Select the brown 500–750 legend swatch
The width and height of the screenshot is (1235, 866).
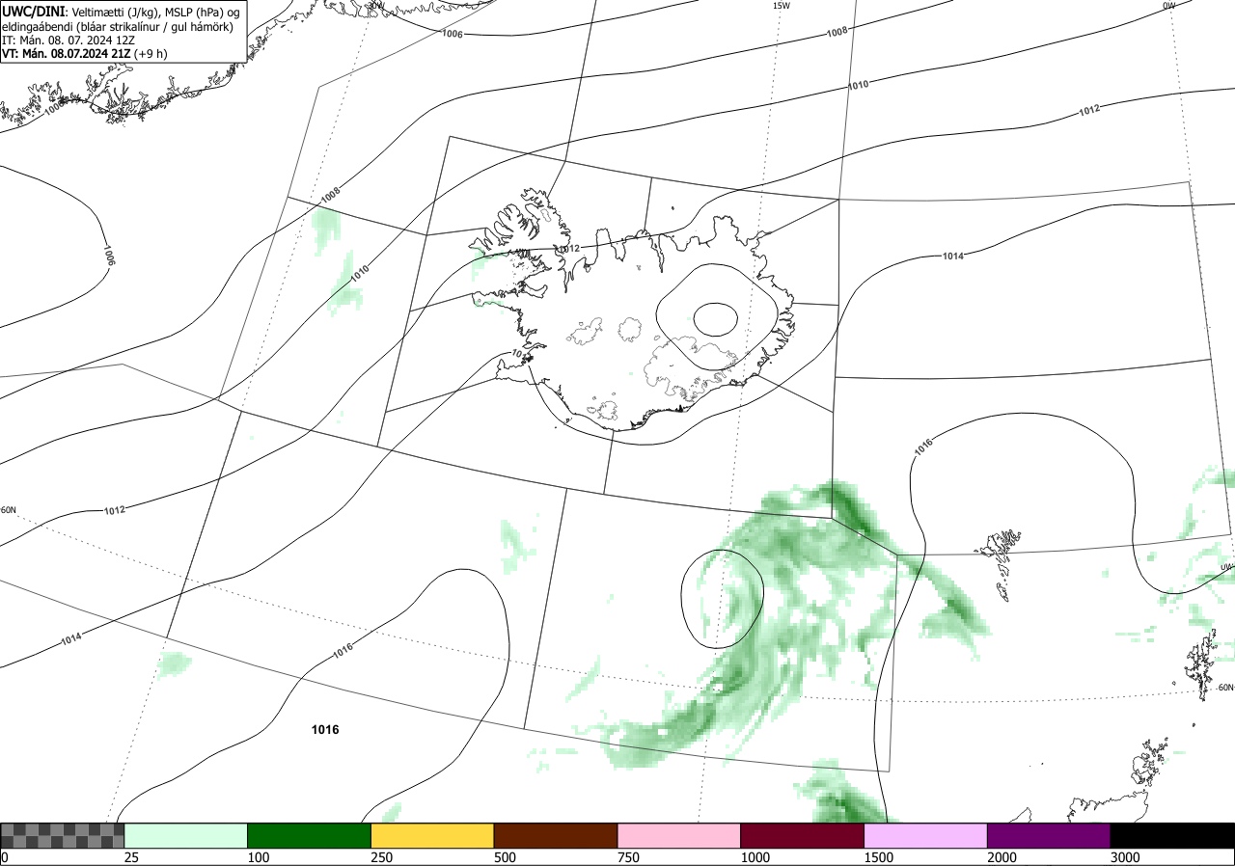[556, 835]
